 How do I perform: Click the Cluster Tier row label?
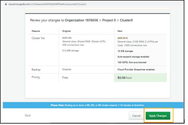tap(38, 38)
